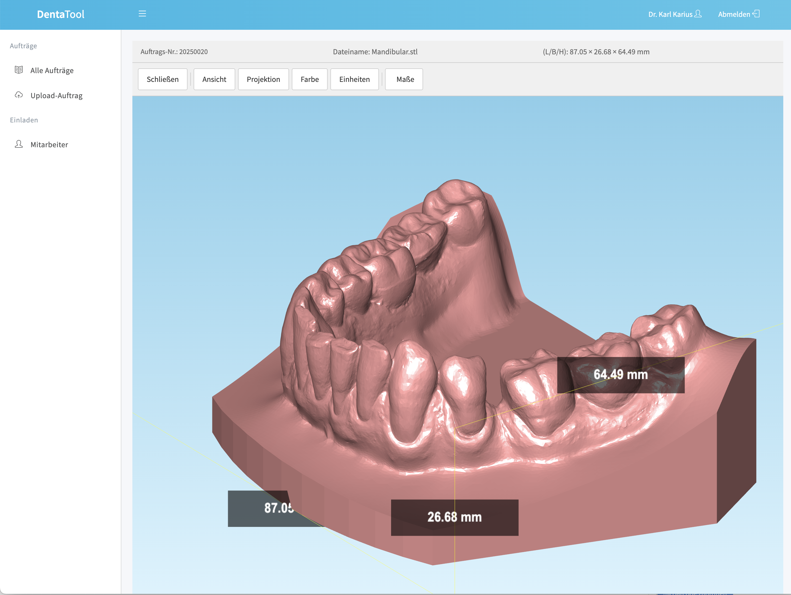Click the 26.68 mm measurement label

455,516
